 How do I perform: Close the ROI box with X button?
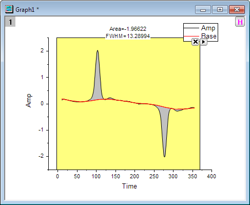tap(196, 42)
